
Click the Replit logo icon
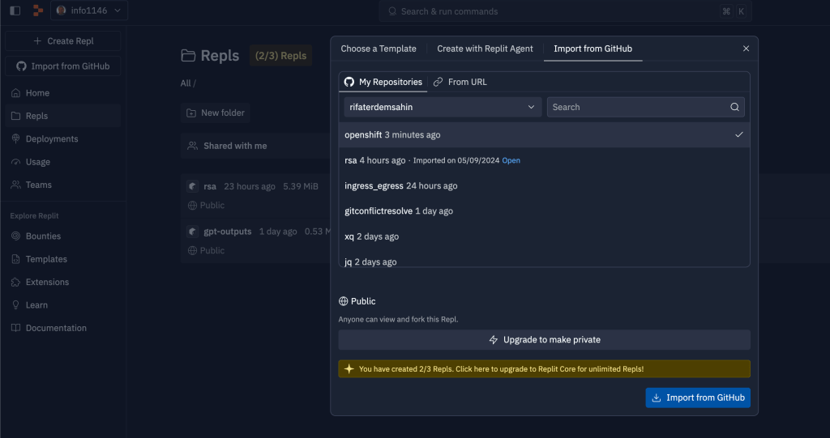coord(37,11)
